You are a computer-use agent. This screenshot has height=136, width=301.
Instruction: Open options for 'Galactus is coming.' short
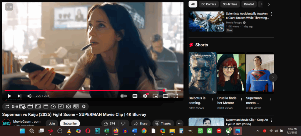[213, 99]
